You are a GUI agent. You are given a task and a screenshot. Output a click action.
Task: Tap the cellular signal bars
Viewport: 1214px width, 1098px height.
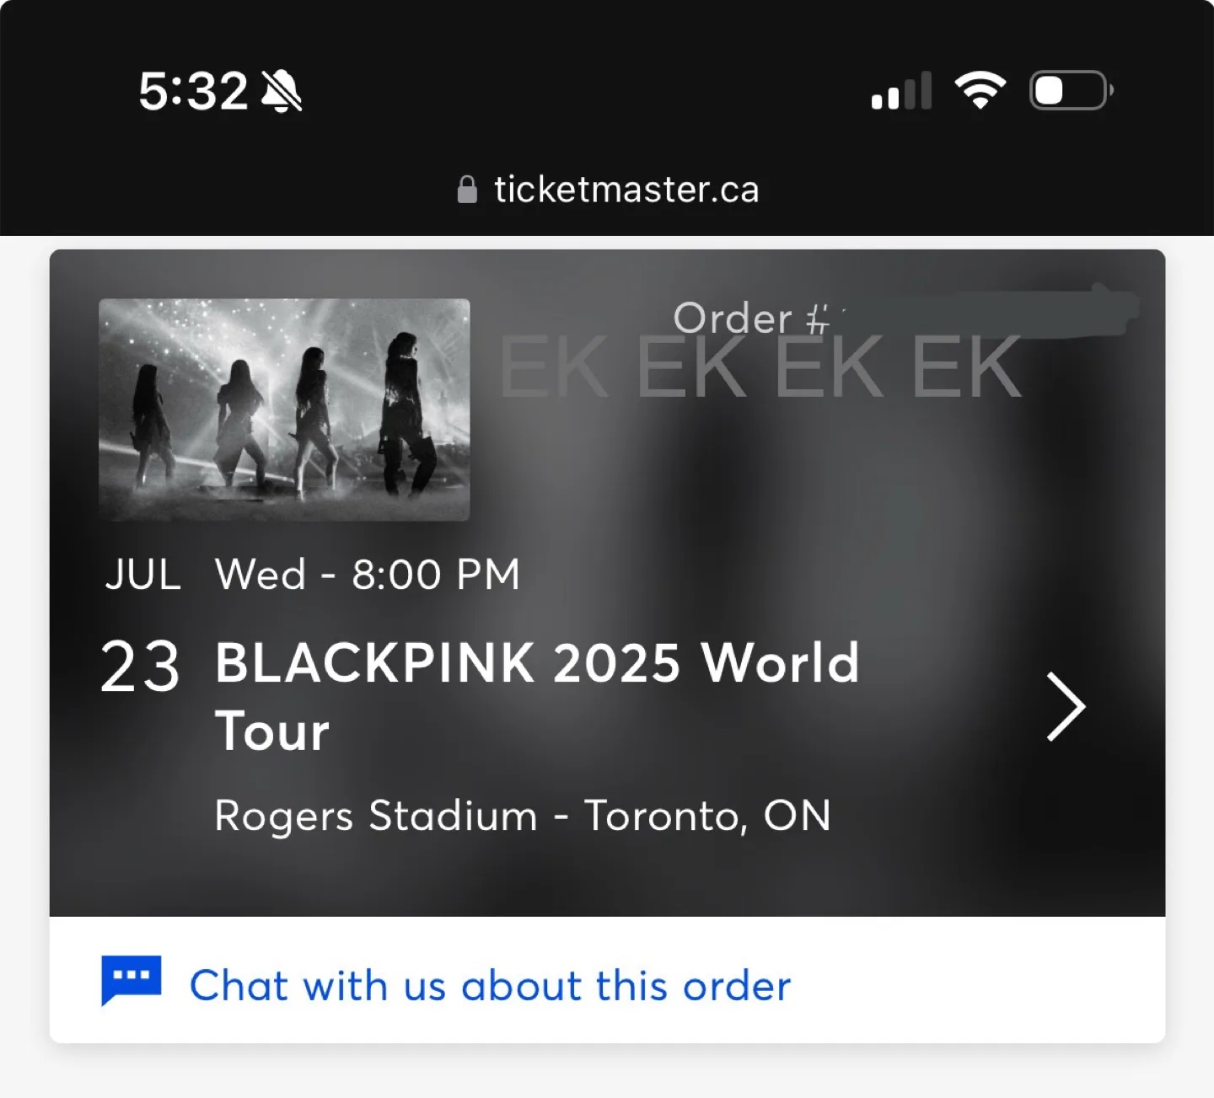901,90
